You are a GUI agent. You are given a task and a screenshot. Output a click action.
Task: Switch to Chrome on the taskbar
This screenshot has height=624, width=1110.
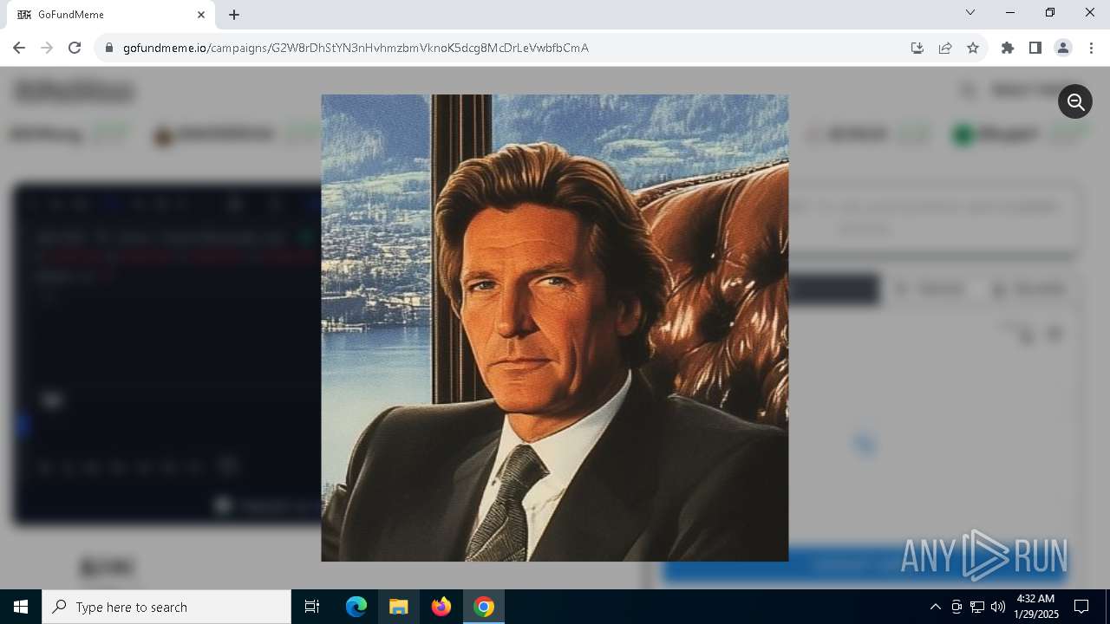coord(484,607)
